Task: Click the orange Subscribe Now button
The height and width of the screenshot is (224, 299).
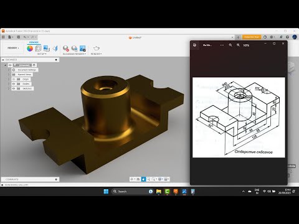Action: [x=252, y=37]
